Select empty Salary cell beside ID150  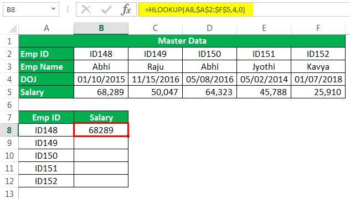101,155
